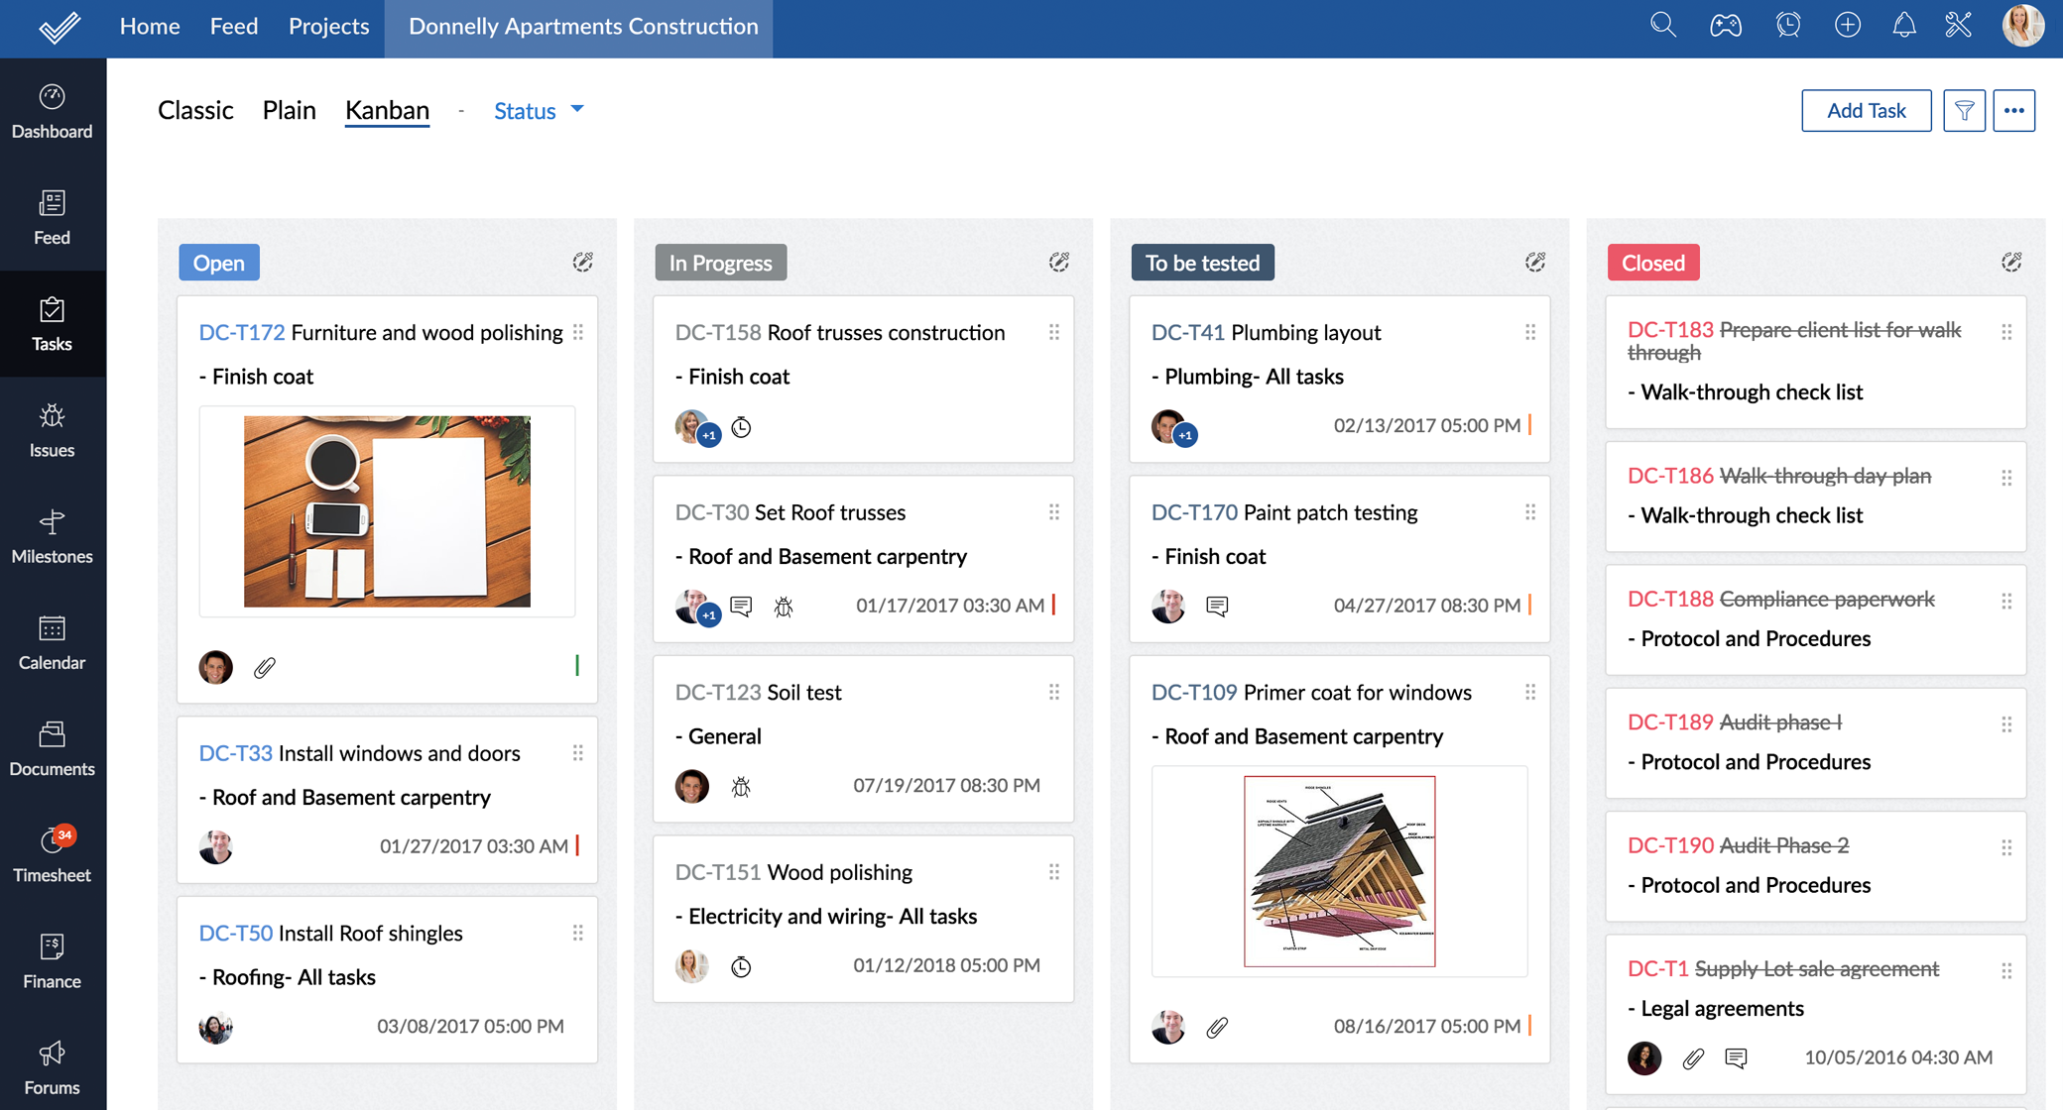The width and height of the screenshot is (2063, 1110).
Task: Switch to the Classic view tab
Action: coord(195,110)
